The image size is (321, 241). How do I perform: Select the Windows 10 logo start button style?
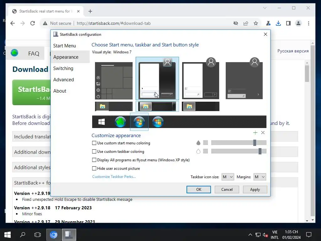pos(102,122)
